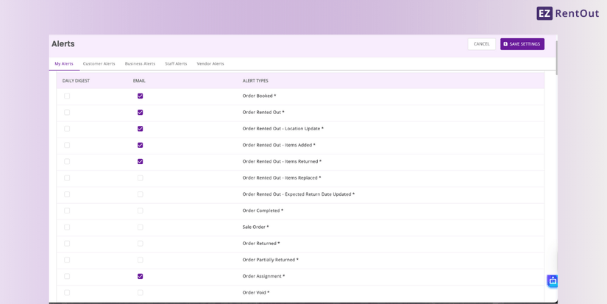Viewport: 607px width, 304px height.
Task: Click the EZRentOut logo
Action: coord(567,13)
